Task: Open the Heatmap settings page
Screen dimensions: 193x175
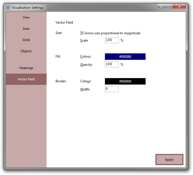Action: [x=26, y=68]
